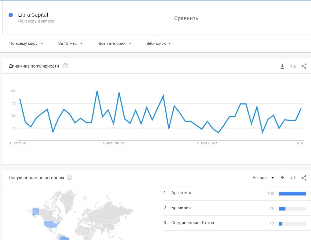Viewport: 311px width, 240px height.
Task: Select Бразилия in the regions list
Action: pyautogui.click(x=181, y=208)
